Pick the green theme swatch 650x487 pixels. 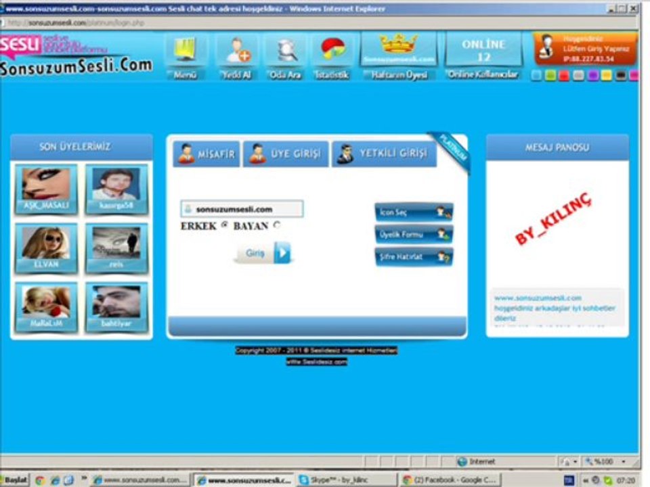click(x=550, y=75)
